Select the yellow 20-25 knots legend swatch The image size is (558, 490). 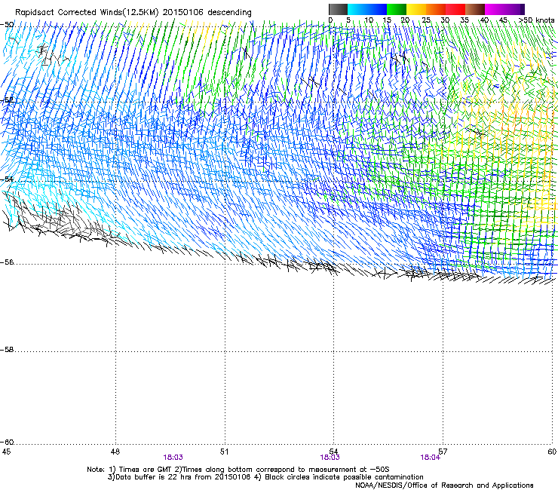416,9
